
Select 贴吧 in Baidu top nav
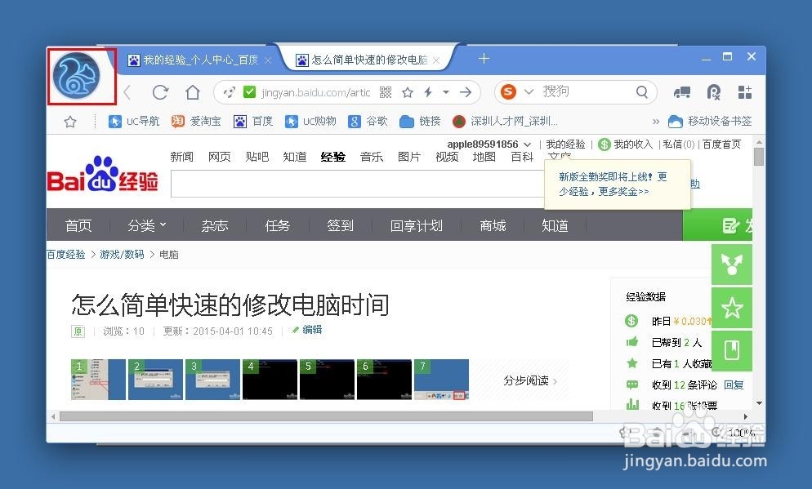coord(257,157)
